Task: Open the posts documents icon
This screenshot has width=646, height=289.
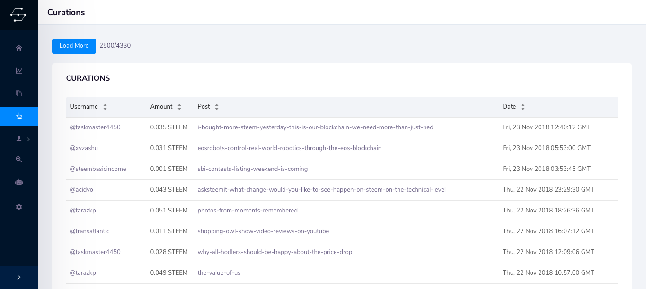Action: (x=19, y=93)
